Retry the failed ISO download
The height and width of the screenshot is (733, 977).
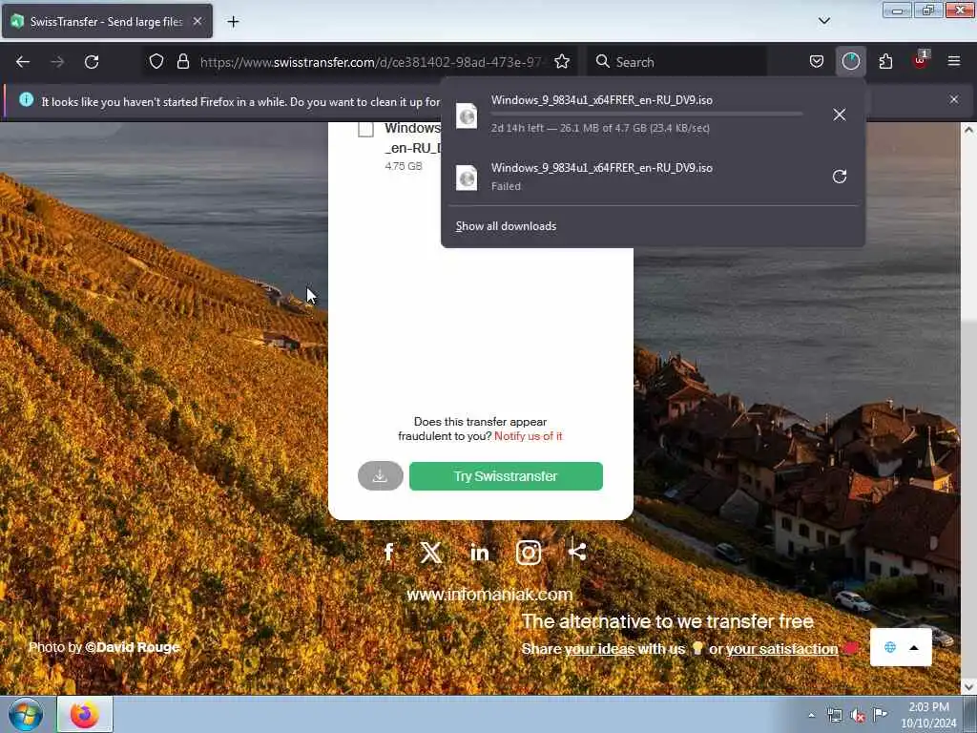coord(840,177)
